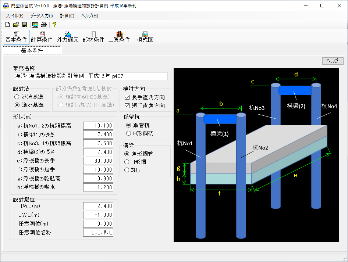Click the 設計潮位 group label

point(24,200)
